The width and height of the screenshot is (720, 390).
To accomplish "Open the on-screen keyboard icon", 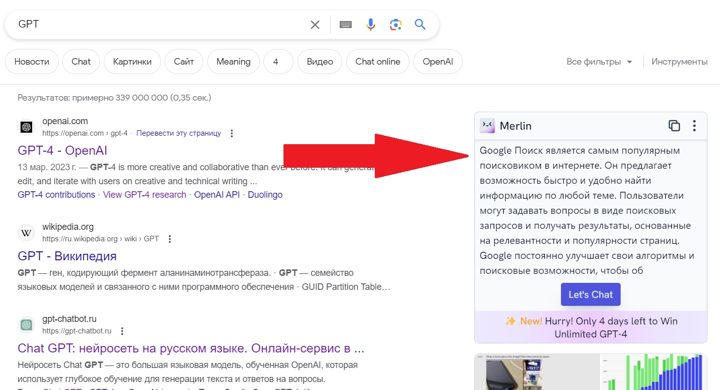I will click(x=345, y=25).
